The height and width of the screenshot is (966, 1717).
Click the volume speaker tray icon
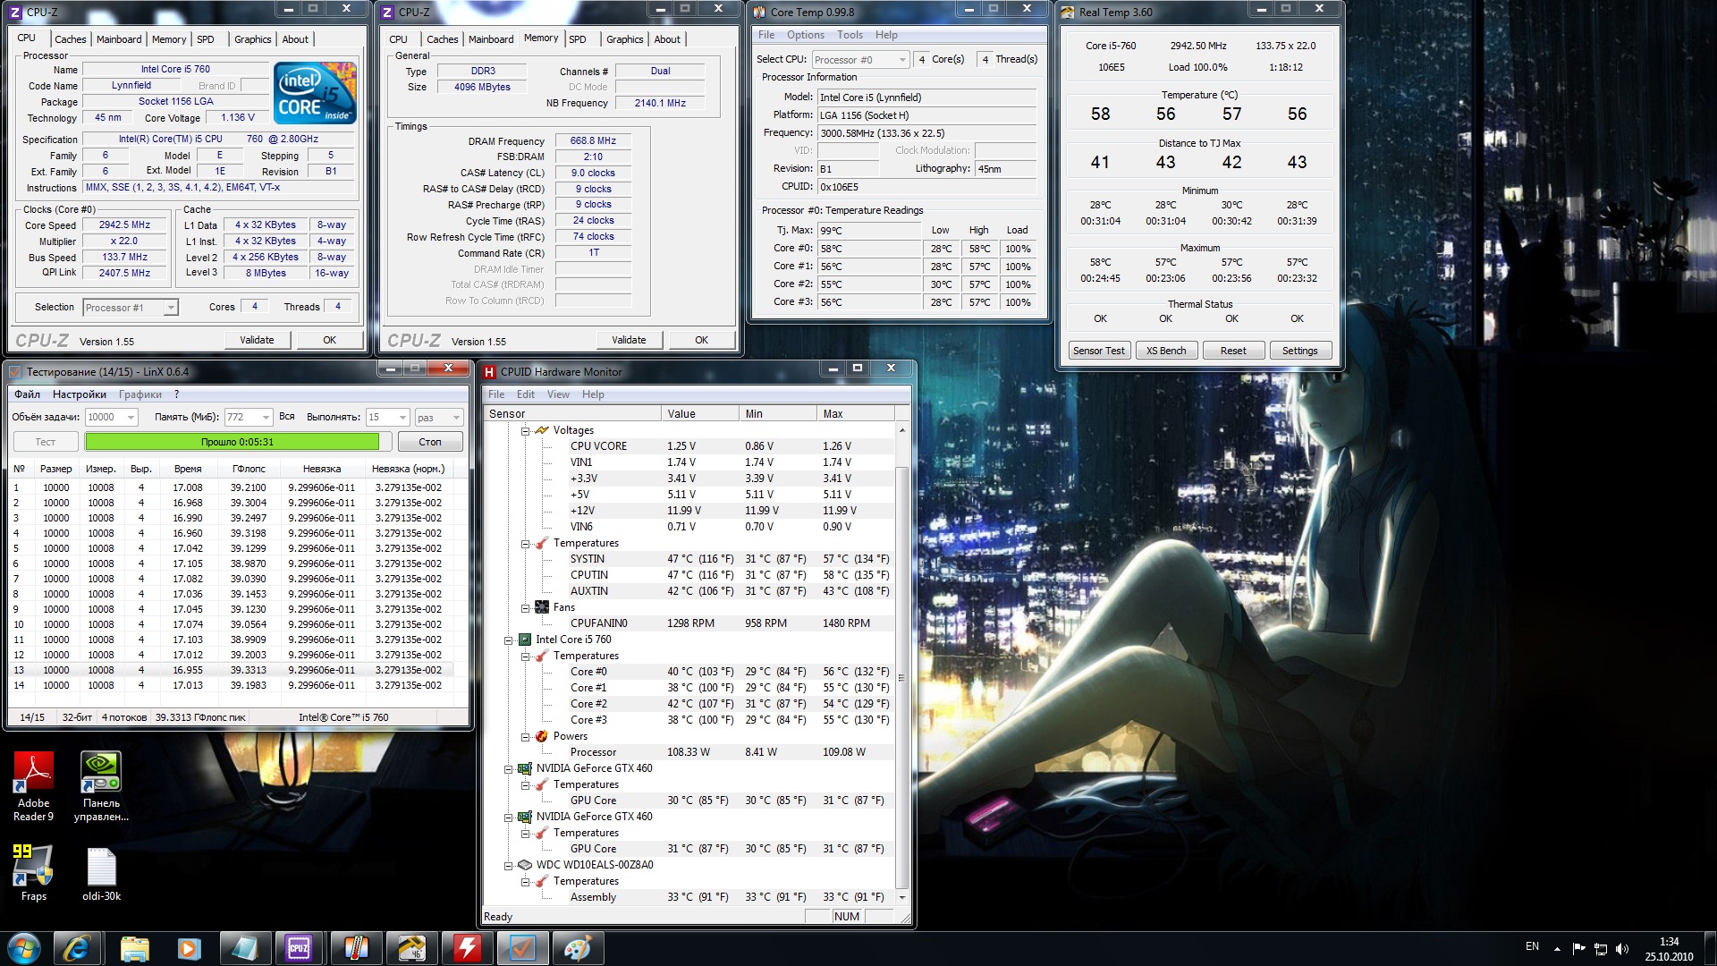1622,949
